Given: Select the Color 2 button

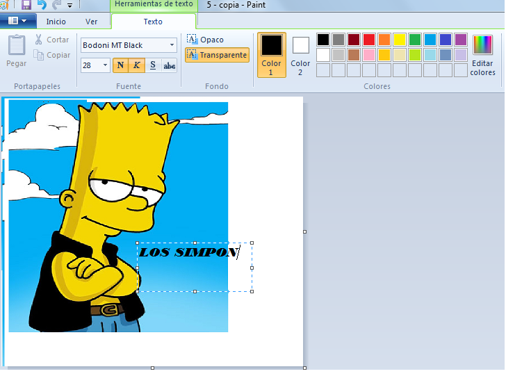Looking at the screenshot, I should pyautogui.click(x=300, y=54).
